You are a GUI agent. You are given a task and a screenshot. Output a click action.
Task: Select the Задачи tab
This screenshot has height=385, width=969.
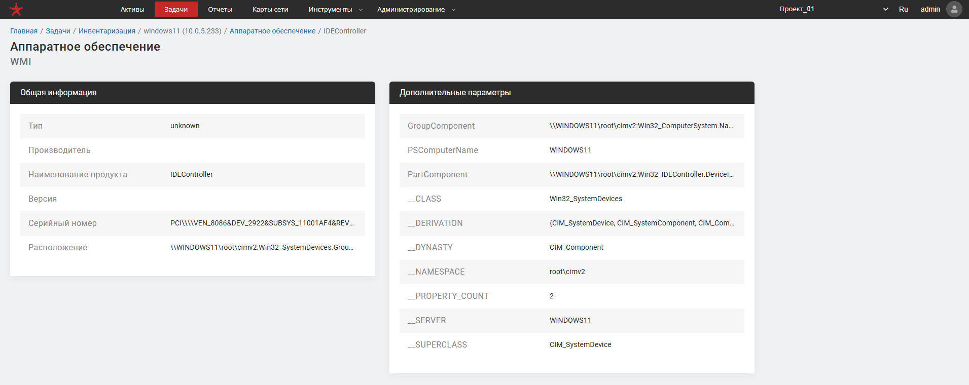click(x=176, y=10)
